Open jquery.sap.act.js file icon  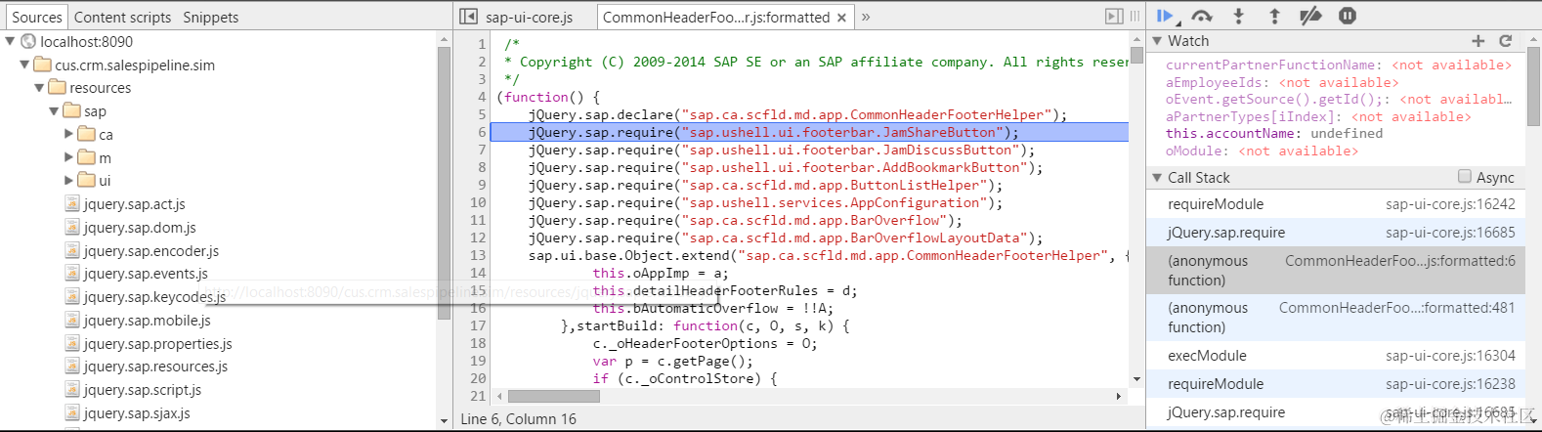tap(72, 204)
